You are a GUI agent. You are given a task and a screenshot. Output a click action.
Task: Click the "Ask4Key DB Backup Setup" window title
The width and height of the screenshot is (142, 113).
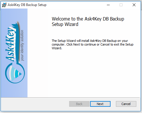pos(27,5)
